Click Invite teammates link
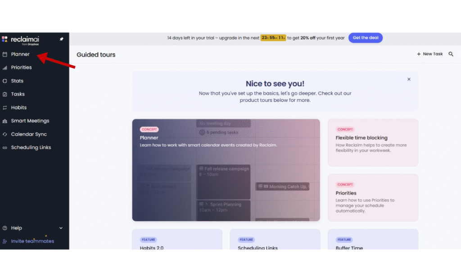 pos(32,241)
